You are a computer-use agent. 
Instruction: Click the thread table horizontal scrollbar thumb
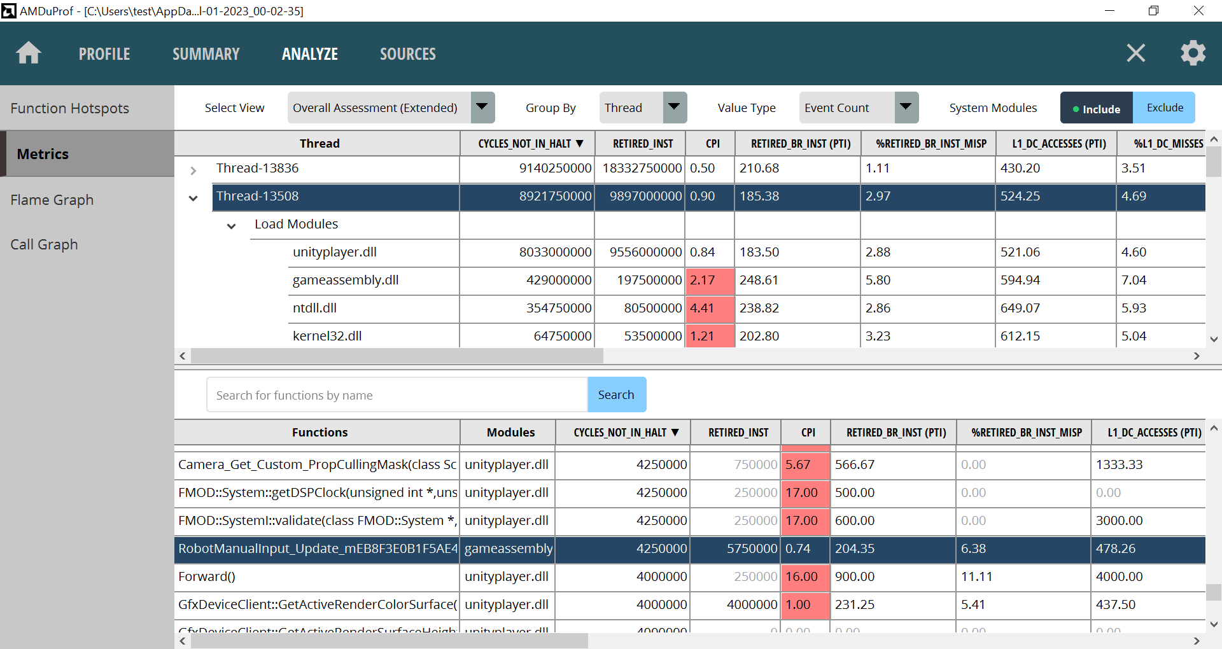[397, 356]
